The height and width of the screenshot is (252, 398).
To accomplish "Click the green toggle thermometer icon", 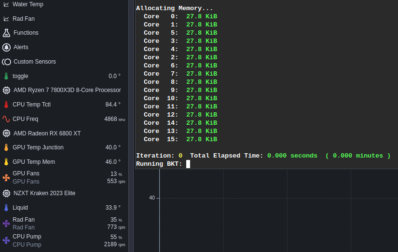I will coord(6,76).
